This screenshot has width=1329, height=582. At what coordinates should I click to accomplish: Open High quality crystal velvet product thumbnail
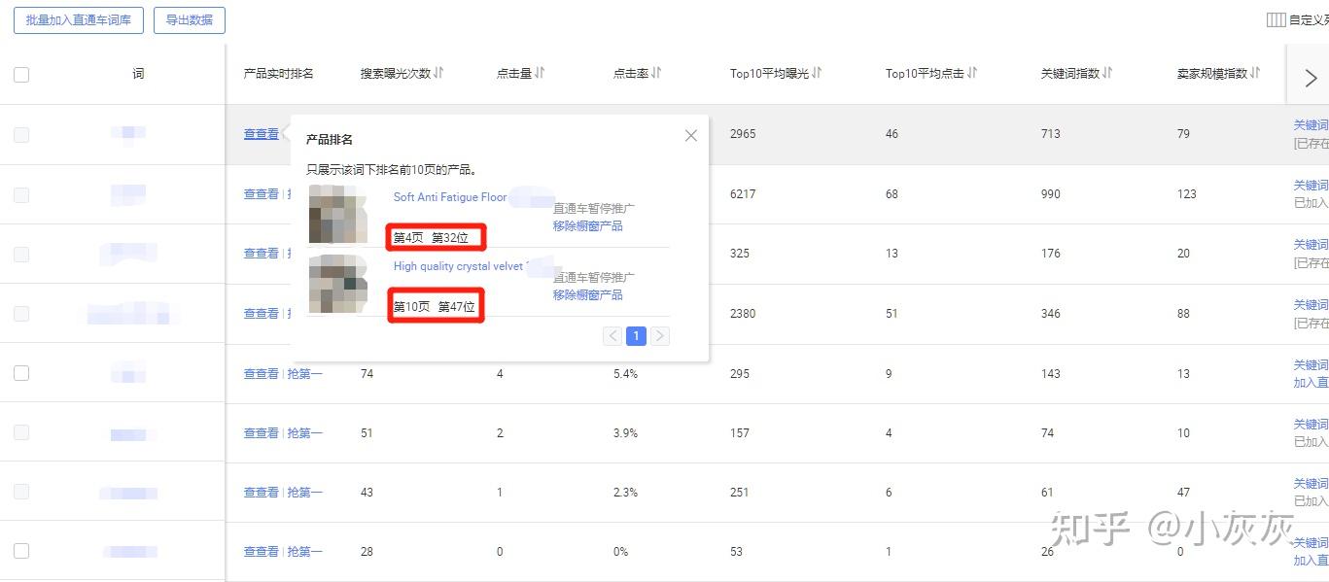pos(337,283)
